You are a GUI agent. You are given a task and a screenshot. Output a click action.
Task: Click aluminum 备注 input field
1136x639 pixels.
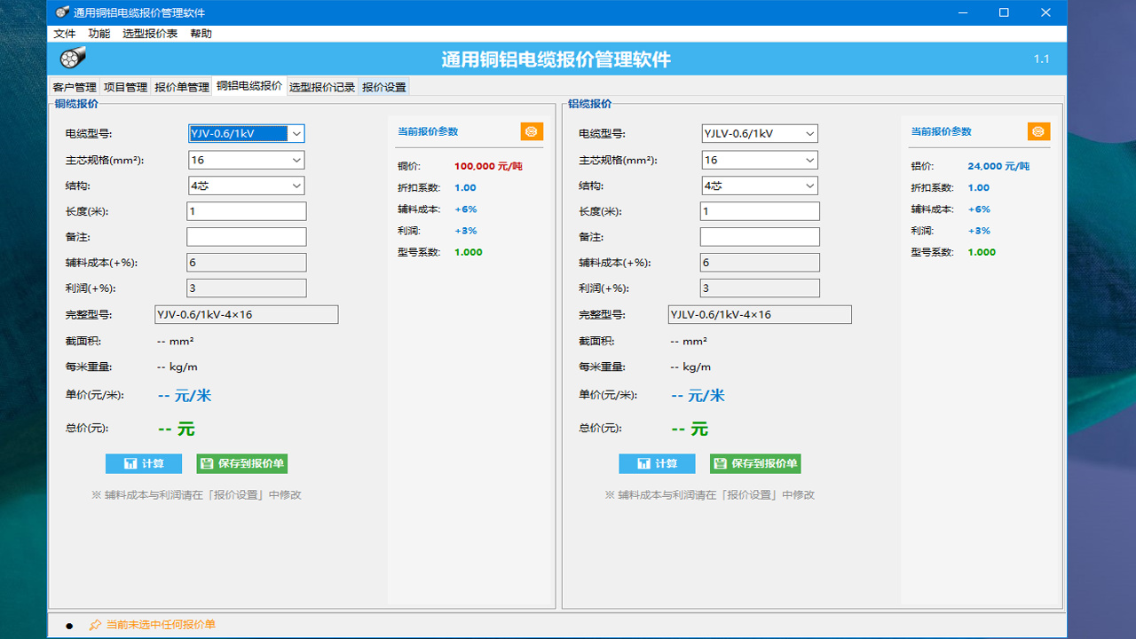[760, 237]
